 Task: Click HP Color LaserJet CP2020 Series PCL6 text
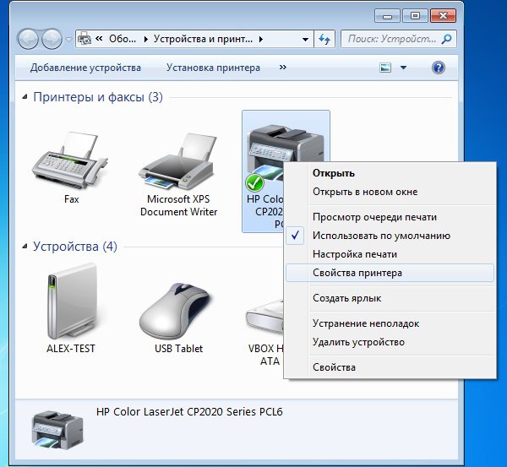tap(189, 412)
